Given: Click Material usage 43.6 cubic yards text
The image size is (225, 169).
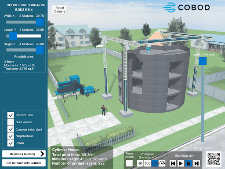Looking at the screenshot, I should pyautogui.click(x=80, y=159).
